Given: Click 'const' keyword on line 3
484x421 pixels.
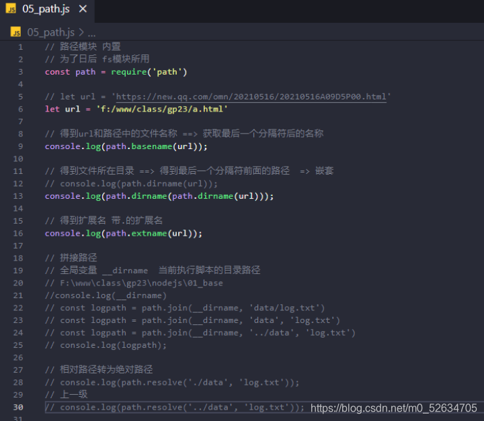Looking at the screenshot, I should 57,72.
